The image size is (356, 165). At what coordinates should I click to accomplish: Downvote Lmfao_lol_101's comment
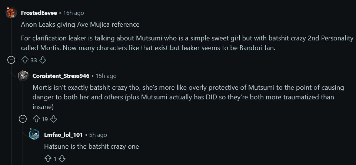coord(62,159)
